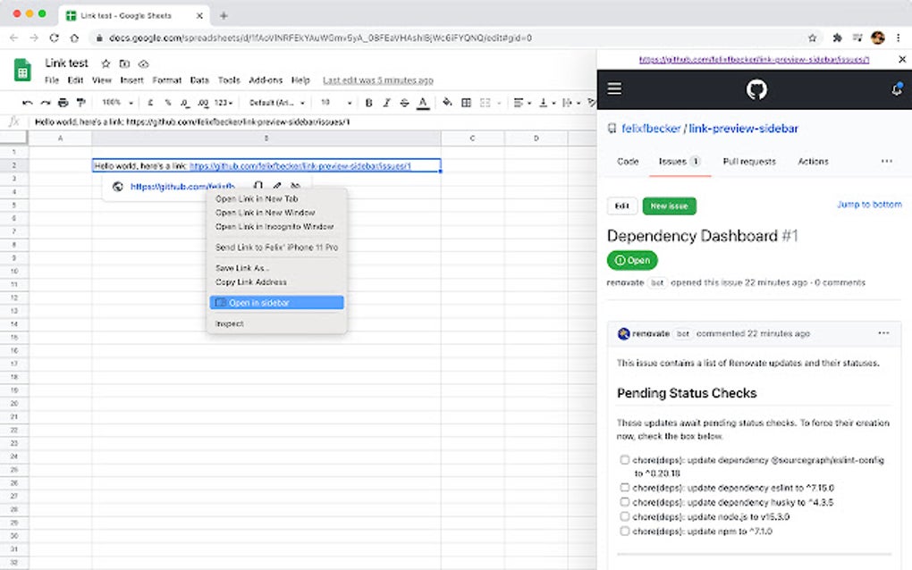
Task: Click the Undo icon
Action: (x=30, y=103)
